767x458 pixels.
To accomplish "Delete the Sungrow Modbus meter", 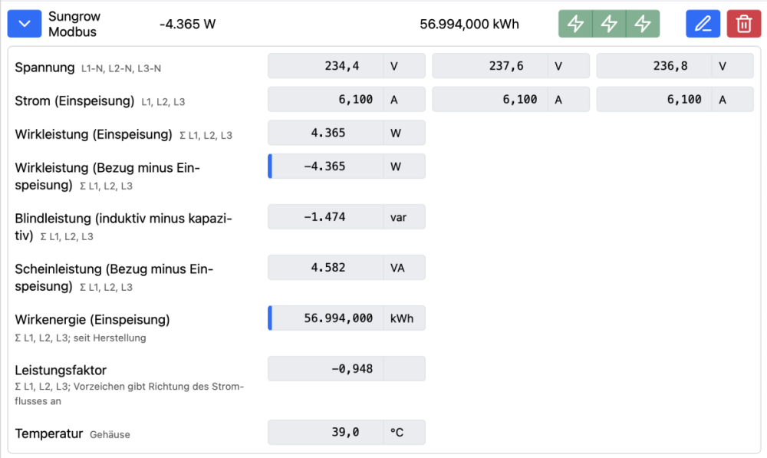I will coord(743,24).
